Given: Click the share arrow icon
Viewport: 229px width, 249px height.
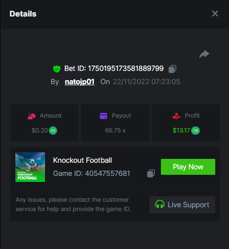Looking at the screenshot, I should click(204, 54).
